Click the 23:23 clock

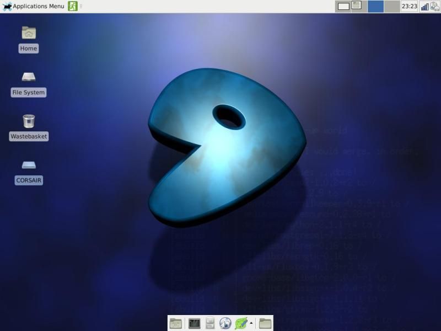coord(409,6)
